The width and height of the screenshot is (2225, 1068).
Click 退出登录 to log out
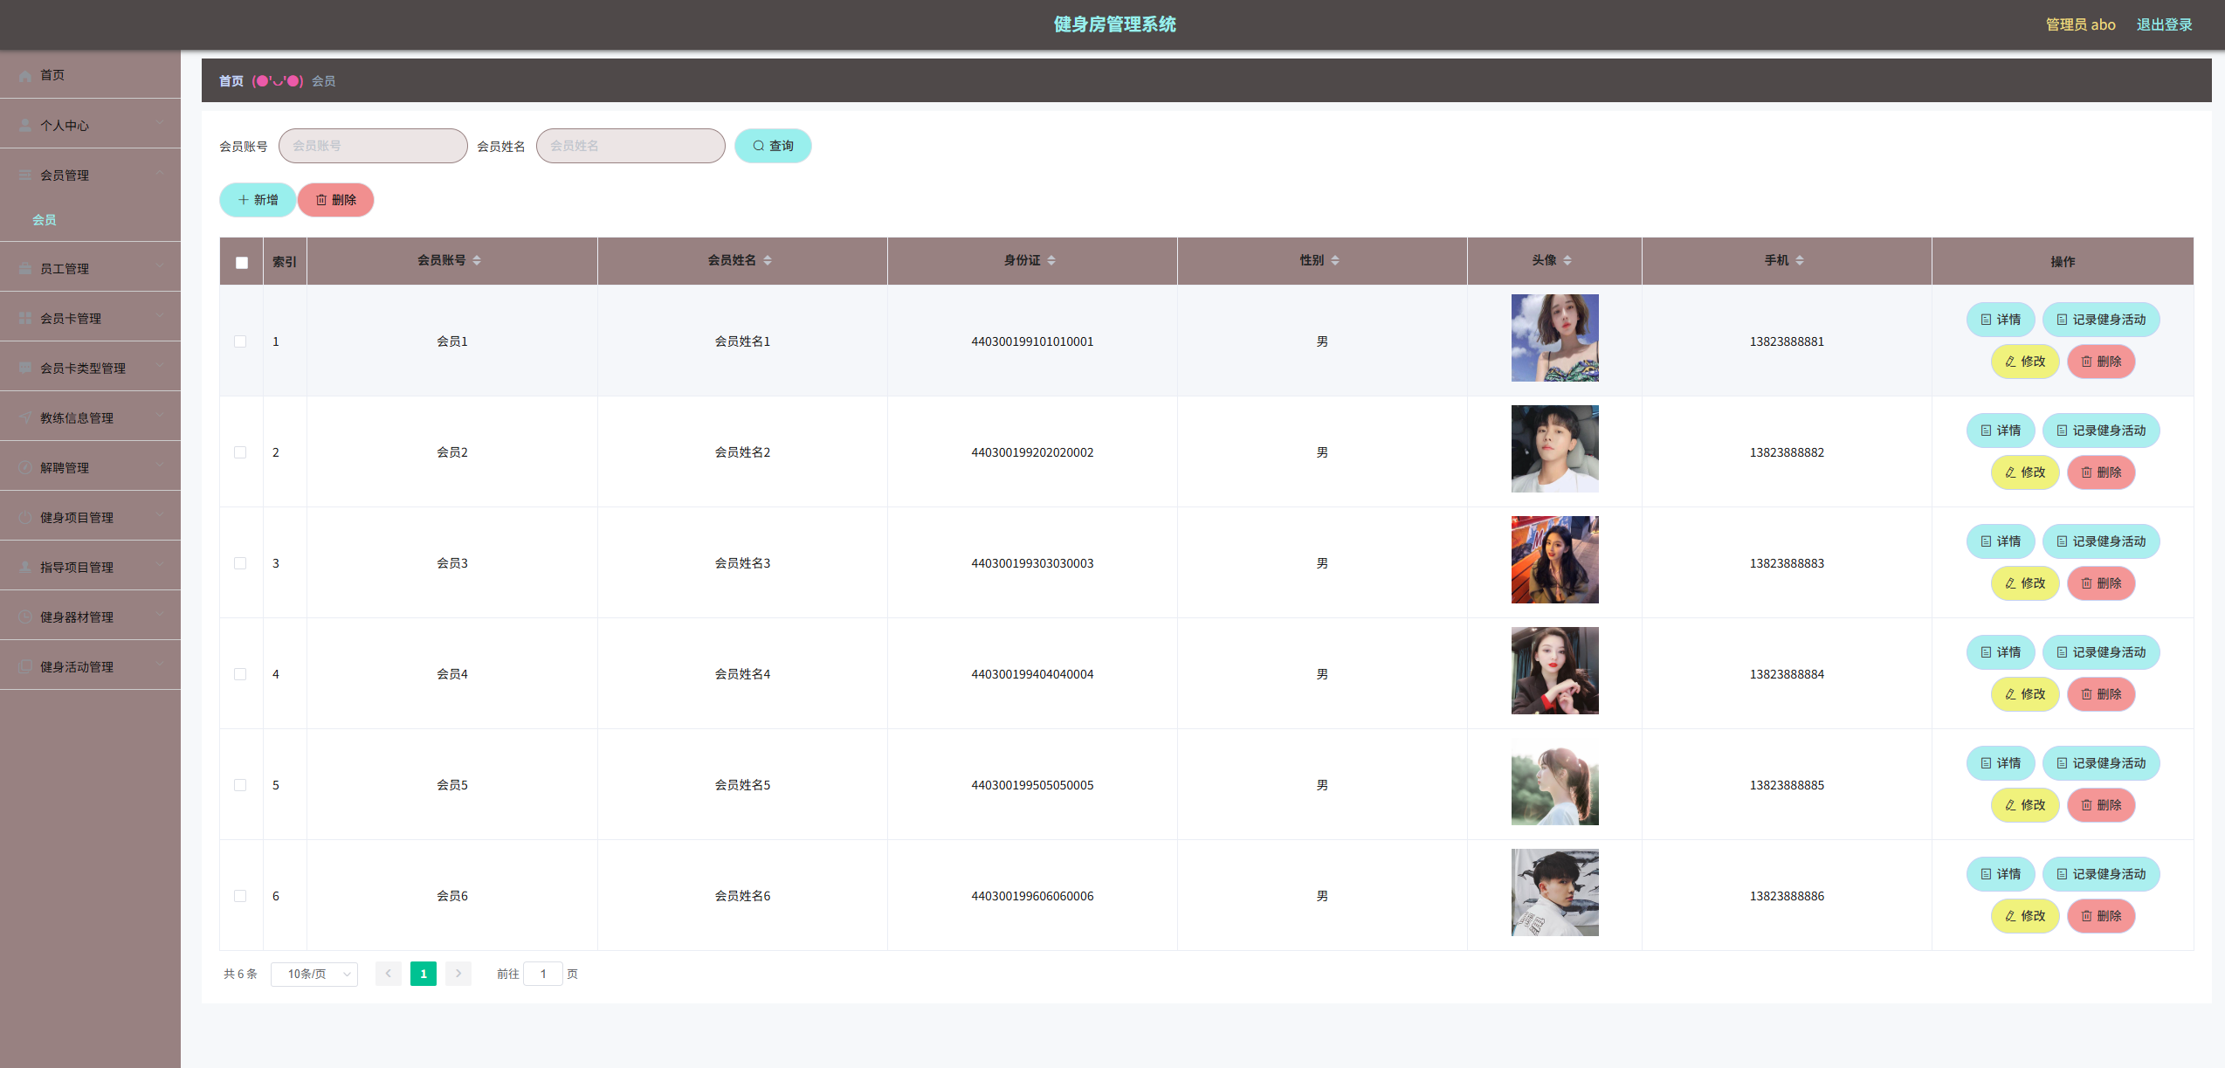pos(2164,24)
